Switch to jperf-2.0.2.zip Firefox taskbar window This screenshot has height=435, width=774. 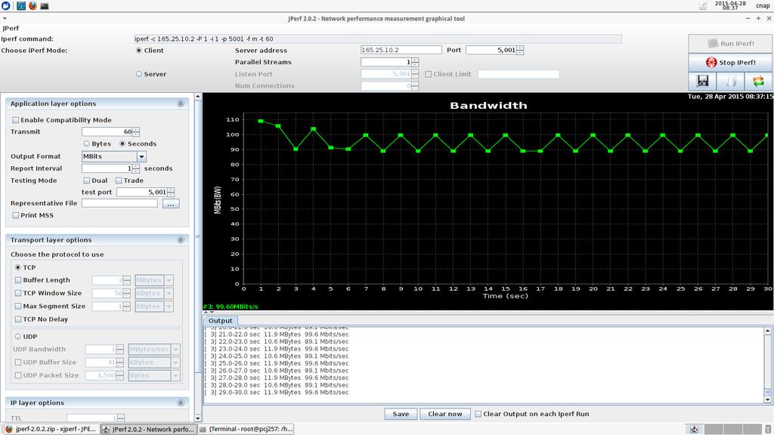click(51, 429)
